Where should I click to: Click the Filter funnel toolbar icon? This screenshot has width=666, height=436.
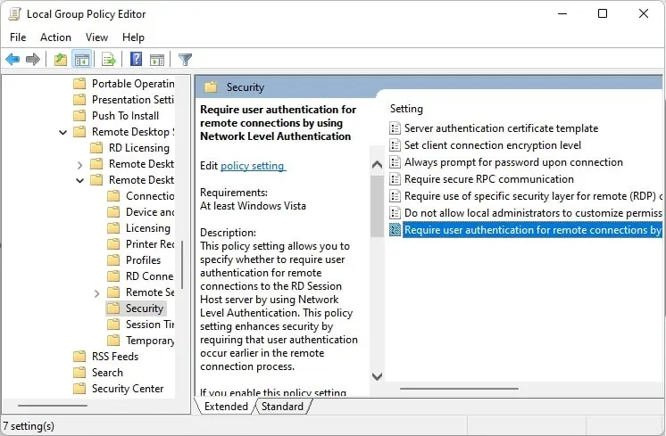pos(185,60)
